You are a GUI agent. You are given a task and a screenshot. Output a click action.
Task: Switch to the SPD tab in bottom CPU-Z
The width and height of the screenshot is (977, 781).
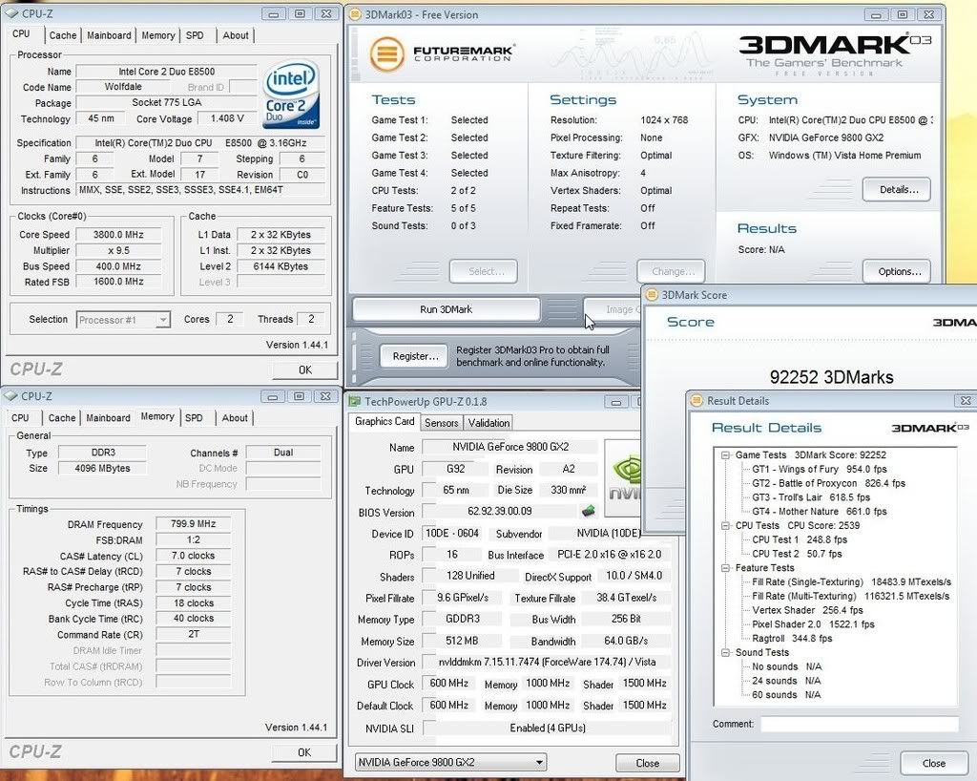point(194,417)
